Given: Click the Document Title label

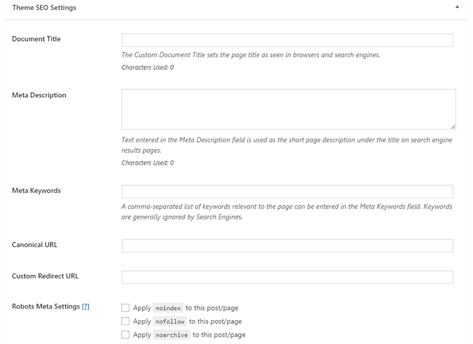Looking at the screenshot, I should click(36, 39).
